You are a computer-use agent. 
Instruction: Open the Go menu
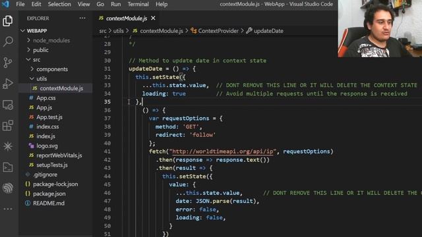100,4
